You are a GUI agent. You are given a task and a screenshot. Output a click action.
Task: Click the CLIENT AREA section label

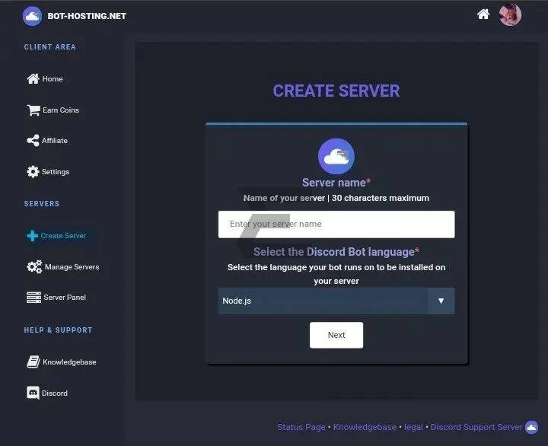[50, 47]
